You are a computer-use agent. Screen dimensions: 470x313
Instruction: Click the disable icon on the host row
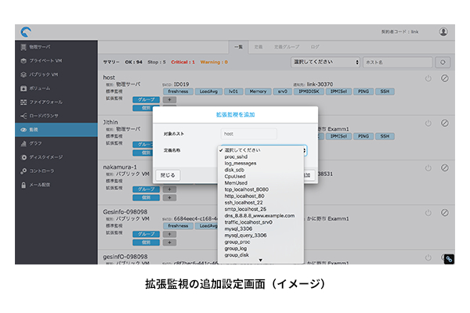(444, 78)
